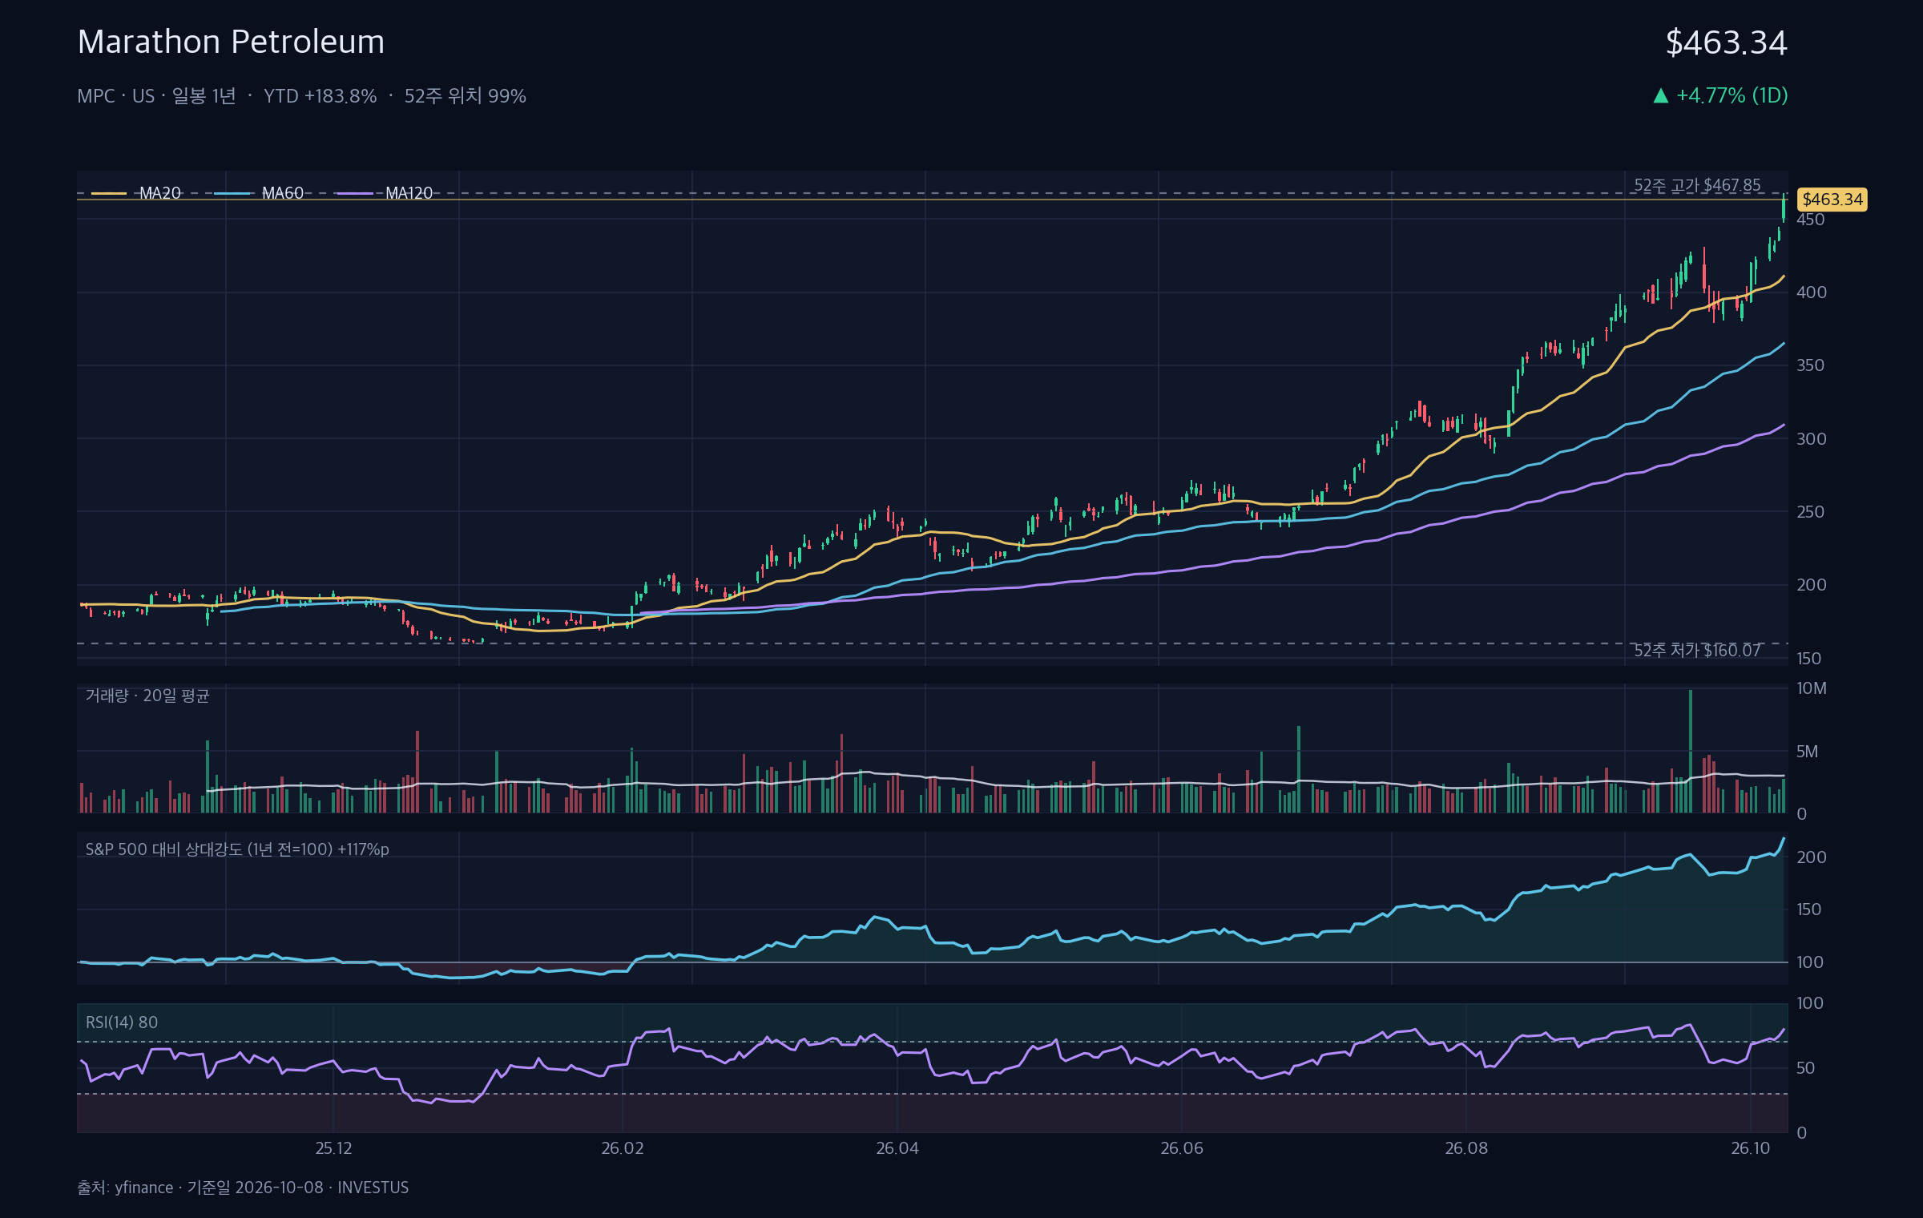Click the 26.10 date axis label

(1751, 1148)
